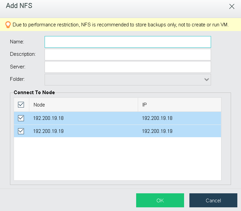This screenshot has height=211, width=241.
Task: Open the Folder dropdown list
Action: pos(128,79)
